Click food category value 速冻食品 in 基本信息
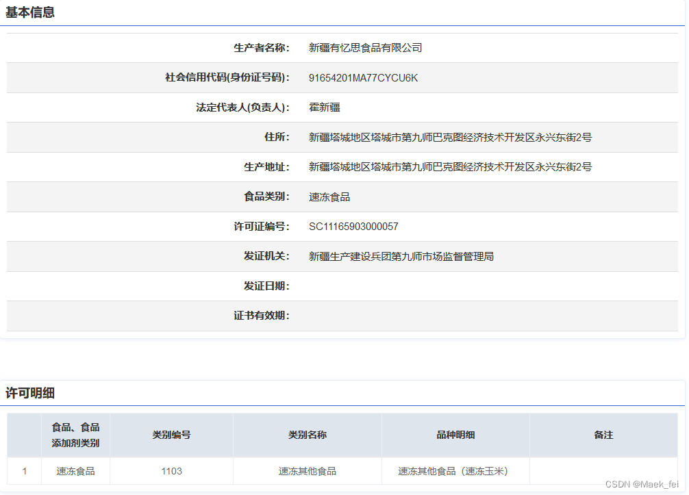The width and height of the screenshot is (689, 495). pos(329,196)
